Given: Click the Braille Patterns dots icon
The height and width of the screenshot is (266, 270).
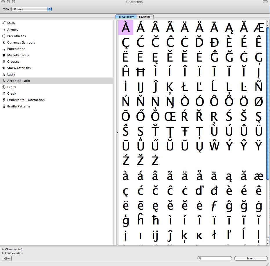Looking at the screenshot, I should click(x=4, y=106).
